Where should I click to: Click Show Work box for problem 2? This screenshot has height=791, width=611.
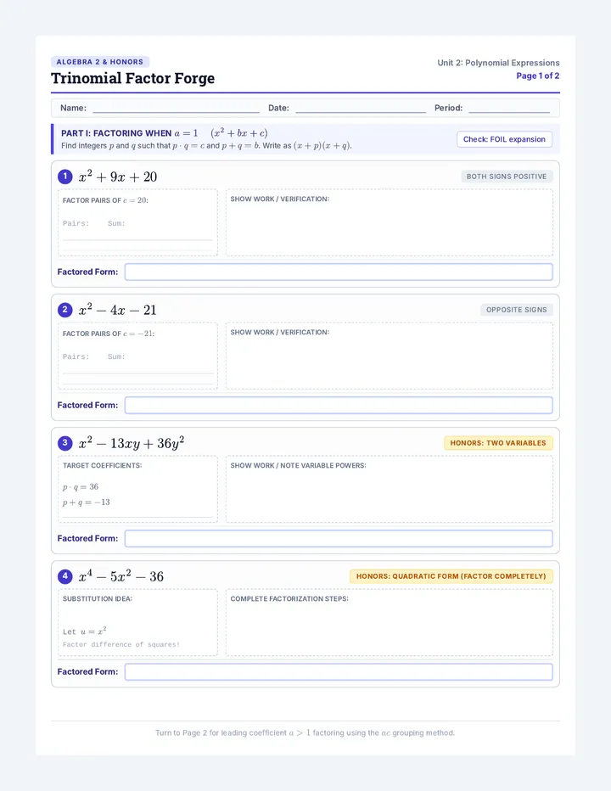[389, 356]
